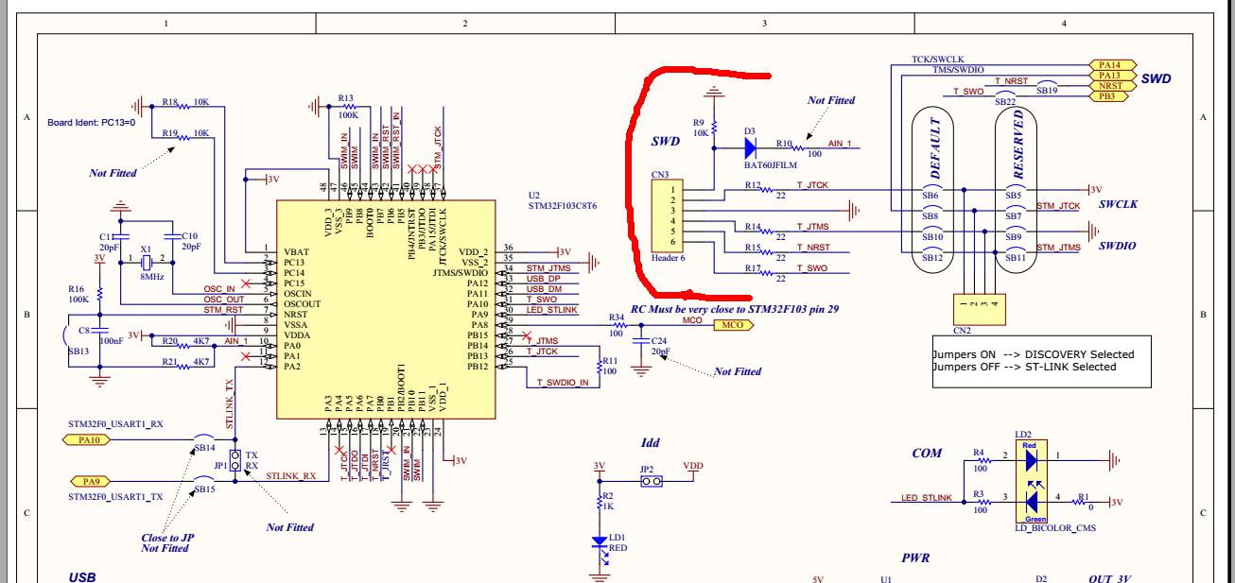Click the LD_BICOLOR_CMS label
The height and width of the screenshot is (583, 1235).
click(1057, 529)
